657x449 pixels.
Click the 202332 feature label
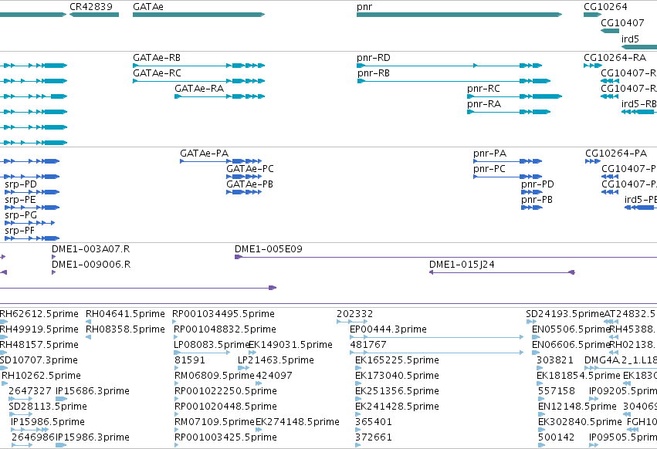tap(355, 314)
